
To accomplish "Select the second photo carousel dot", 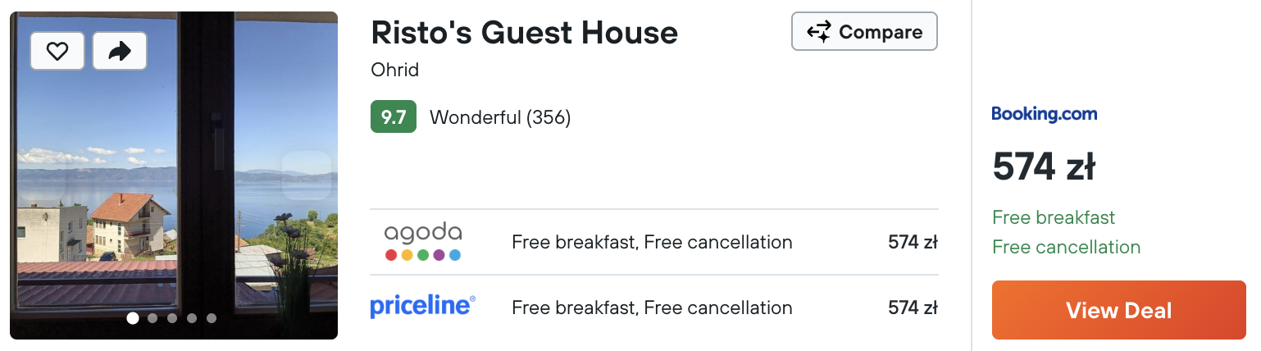I will tap(153, 318).
